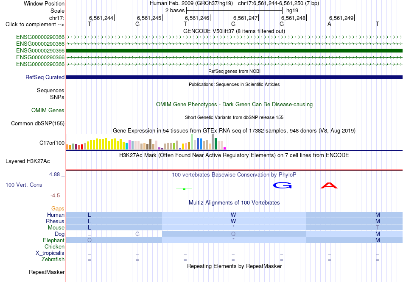
Task: Click the G base in the Dog row
Action: pyautogui.click(x=137, y=234)
